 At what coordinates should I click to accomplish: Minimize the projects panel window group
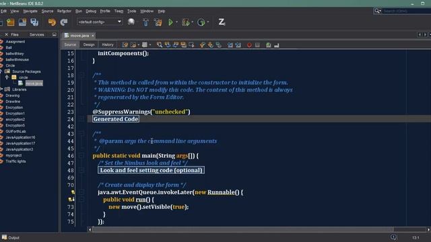click(54, 34)
